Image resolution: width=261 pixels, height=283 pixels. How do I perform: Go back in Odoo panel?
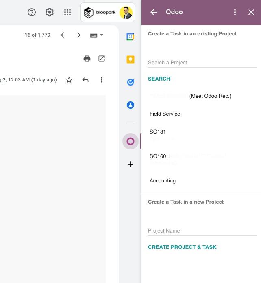154,12
